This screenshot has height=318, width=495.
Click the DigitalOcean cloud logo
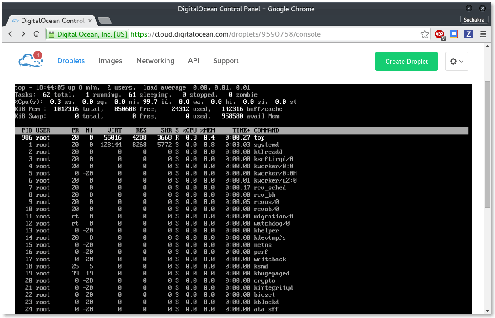pyautogui.click(x=31, y=59)
